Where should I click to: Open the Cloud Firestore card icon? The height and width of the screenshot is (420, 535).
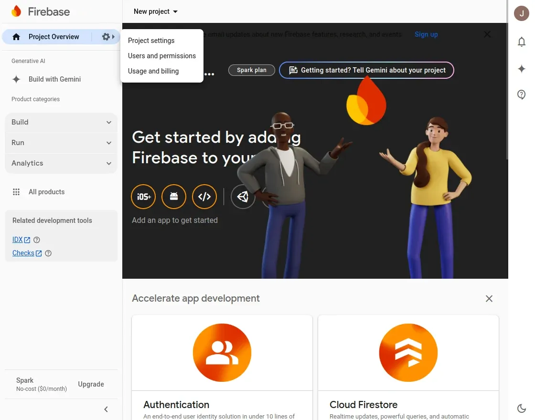pyautogui.click(x=408, y=353)
